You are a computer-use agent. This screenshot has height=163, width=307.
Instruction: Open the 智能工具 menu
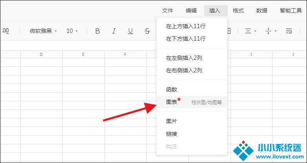pos(291,11)
